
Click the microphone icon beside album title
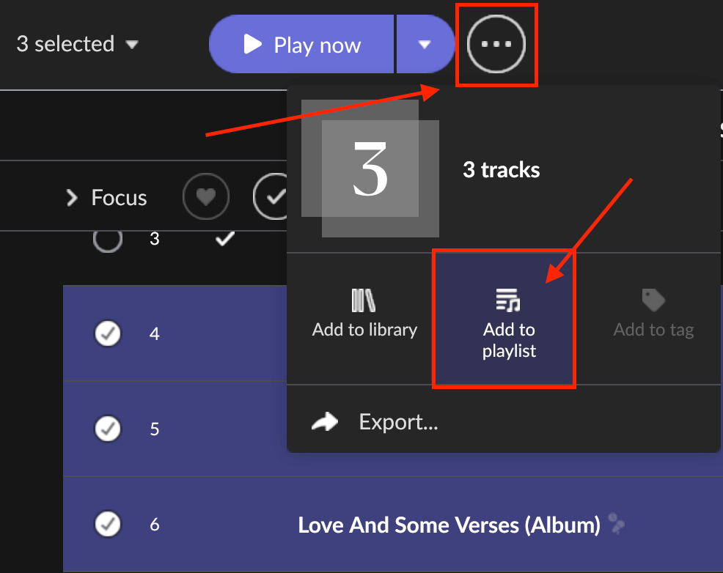(x=615, y=523)
